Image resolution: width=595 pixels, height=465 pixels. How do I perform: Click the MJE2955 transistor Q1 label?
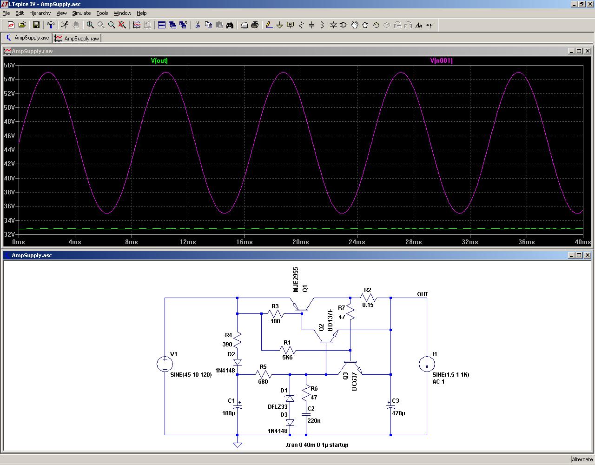coord(296,279)
